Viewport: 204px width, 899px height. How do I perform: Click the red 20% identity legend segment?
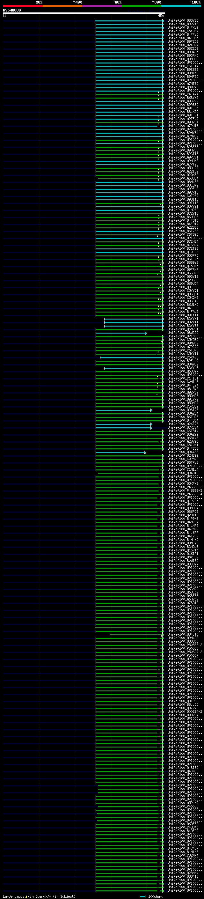(x=23, y=6)
